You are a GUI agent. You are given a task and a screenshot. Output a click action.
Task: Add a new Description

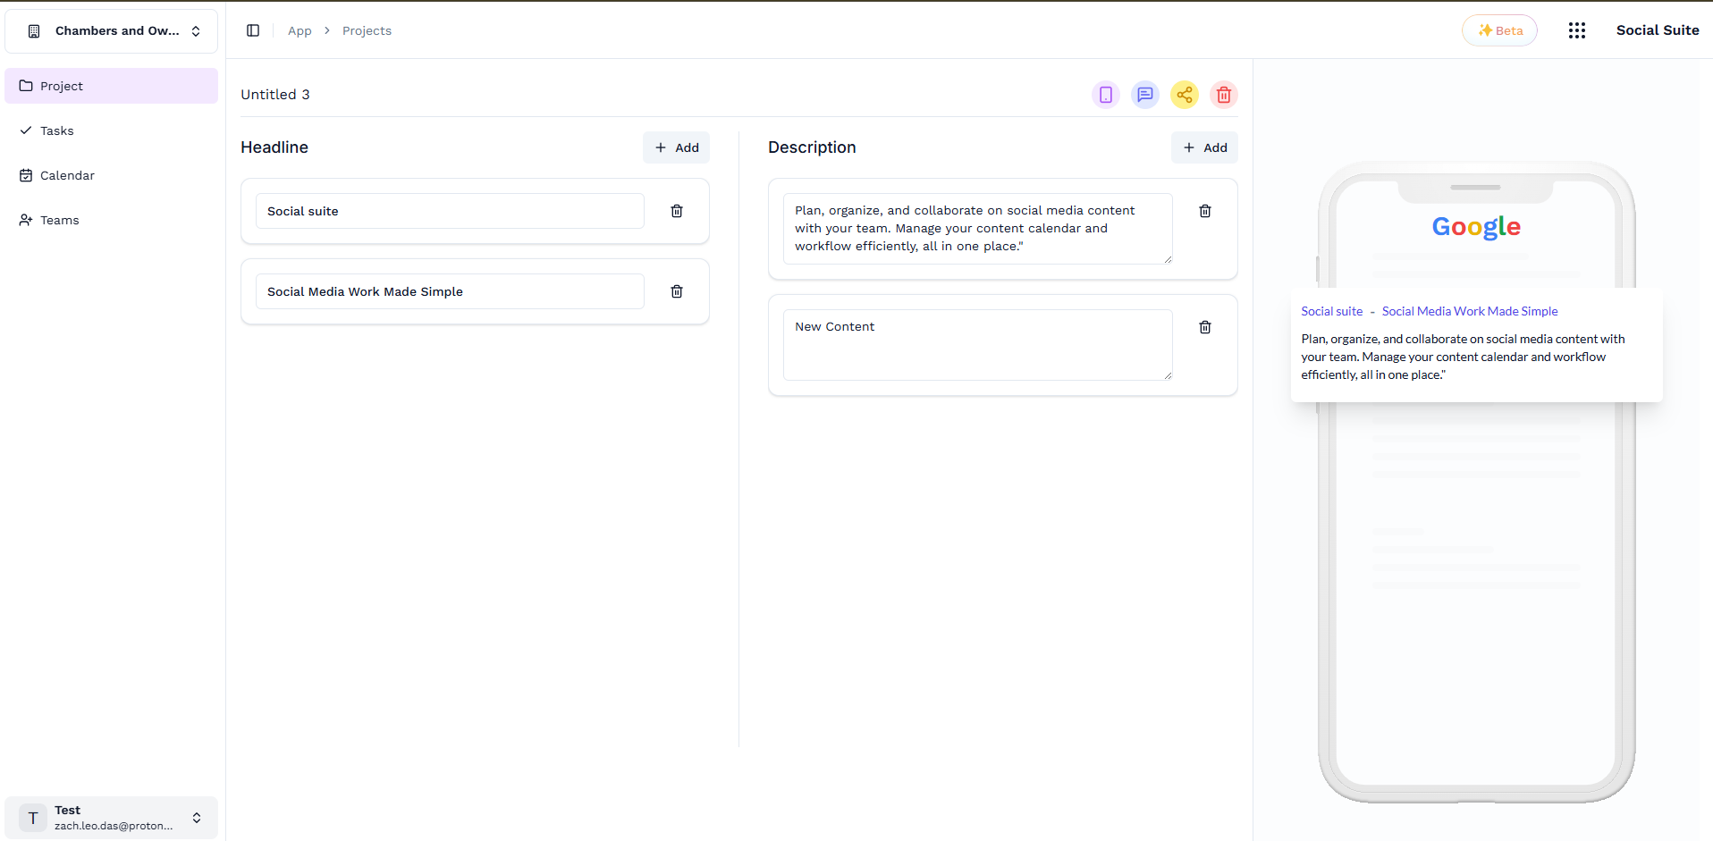pyautogui.click(x=1204, y=147)
